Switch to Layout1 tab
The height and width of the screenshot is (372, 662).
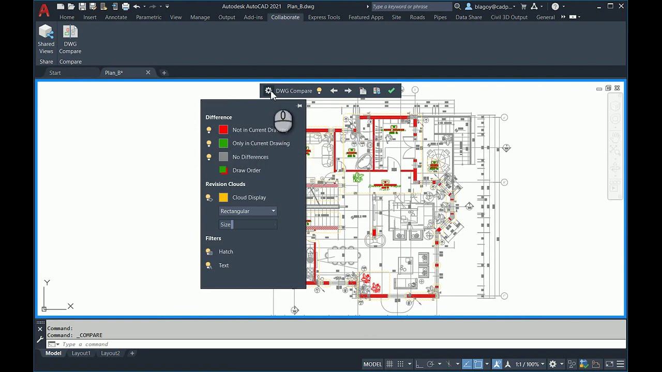click(81, 353)
